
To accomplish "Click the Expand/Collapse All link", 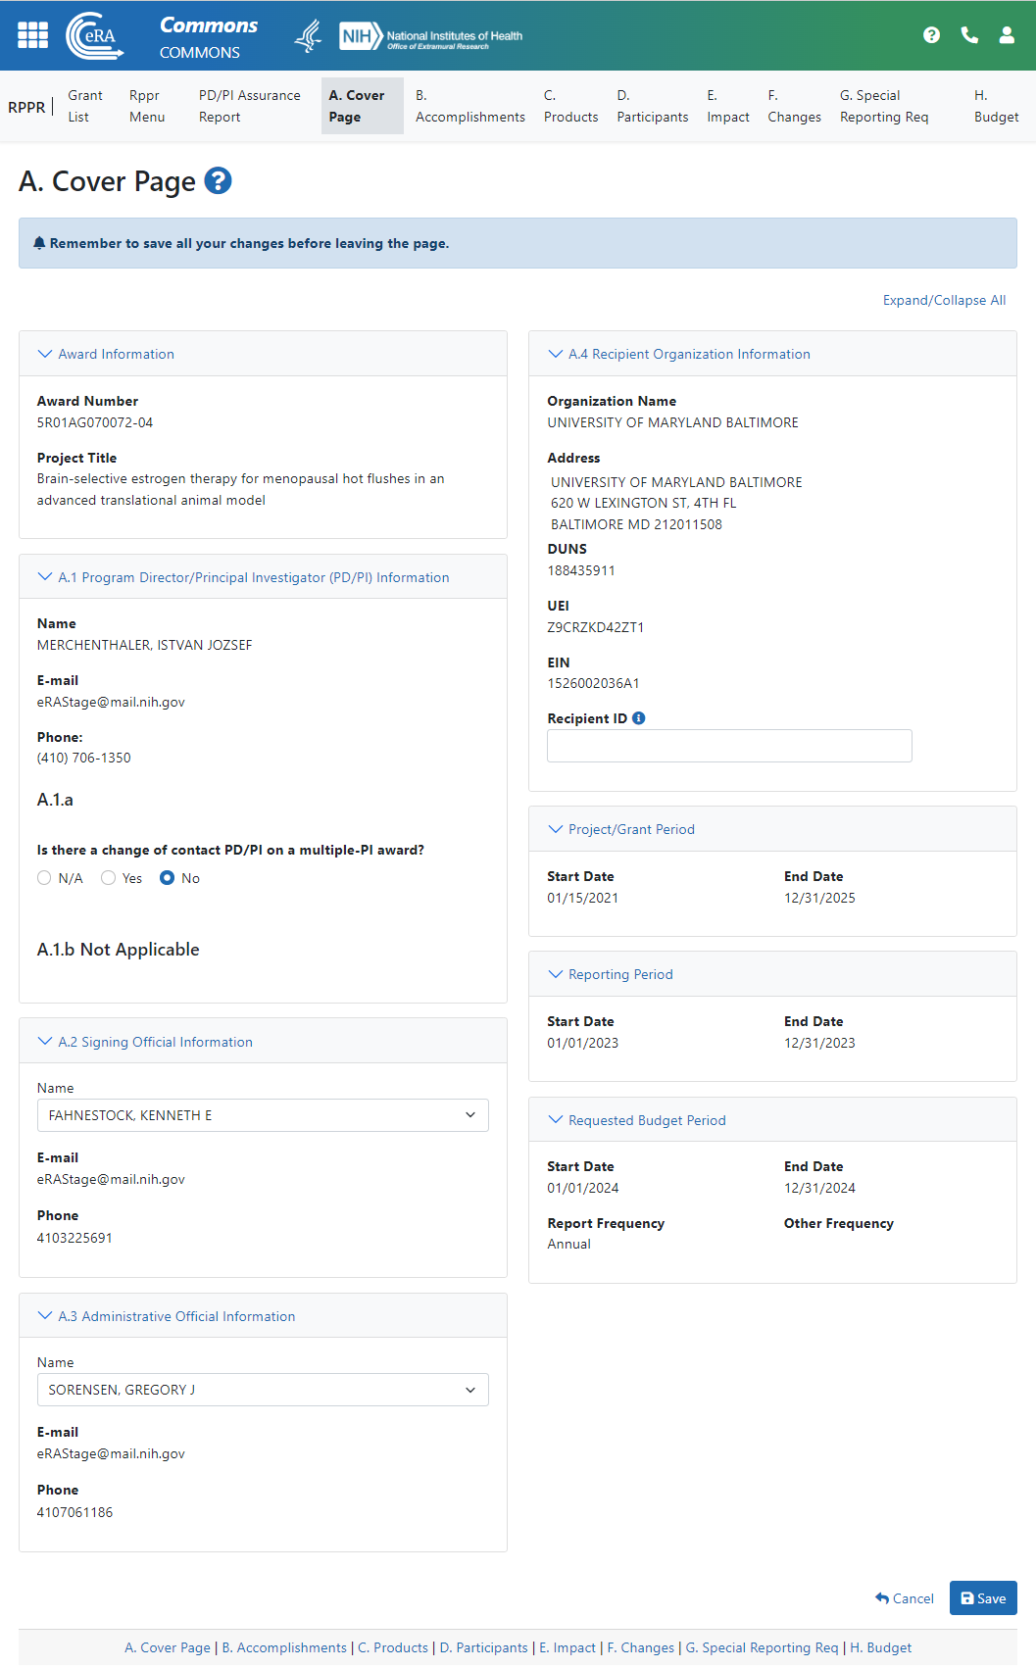I will [x=944, y=300].
